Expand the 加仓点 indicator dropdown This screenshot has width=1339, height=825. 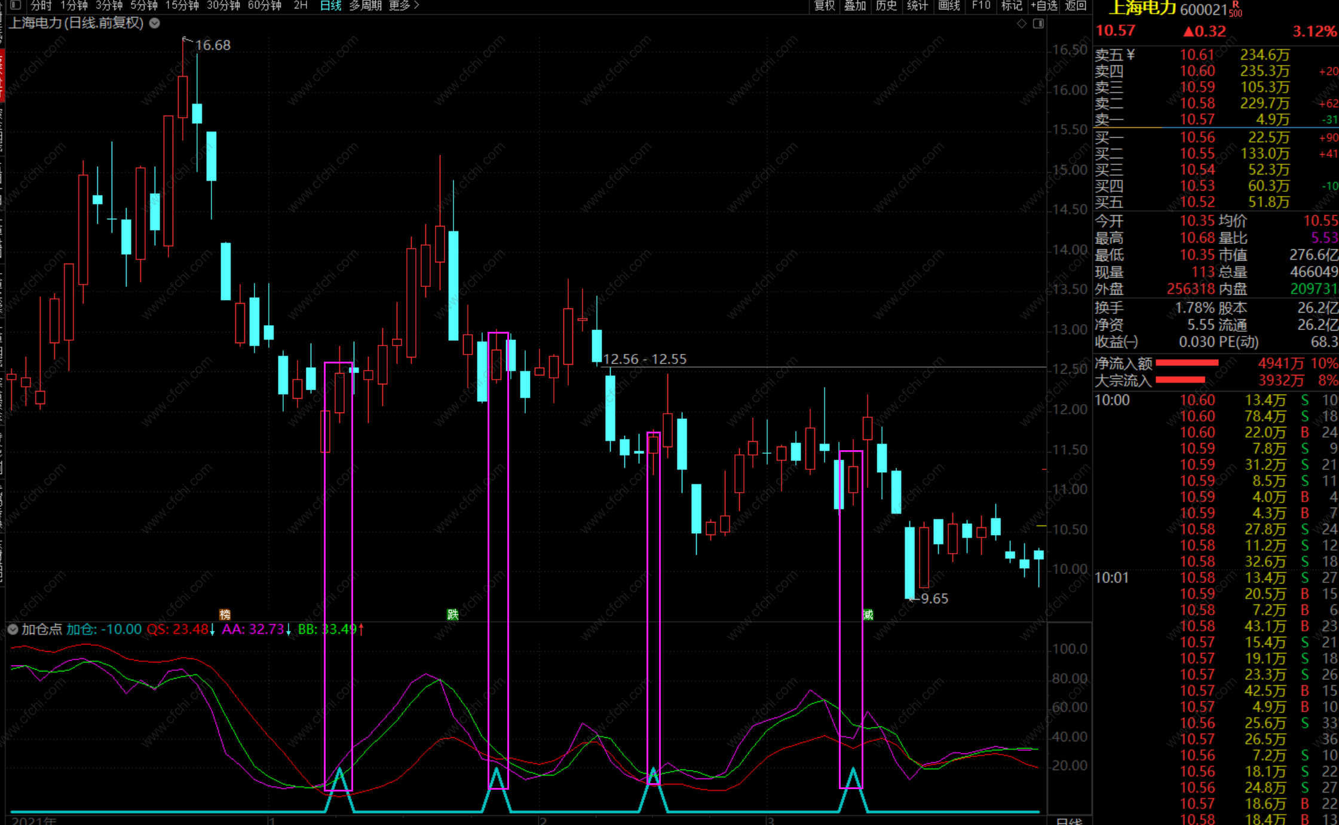[x=13, y=629]
